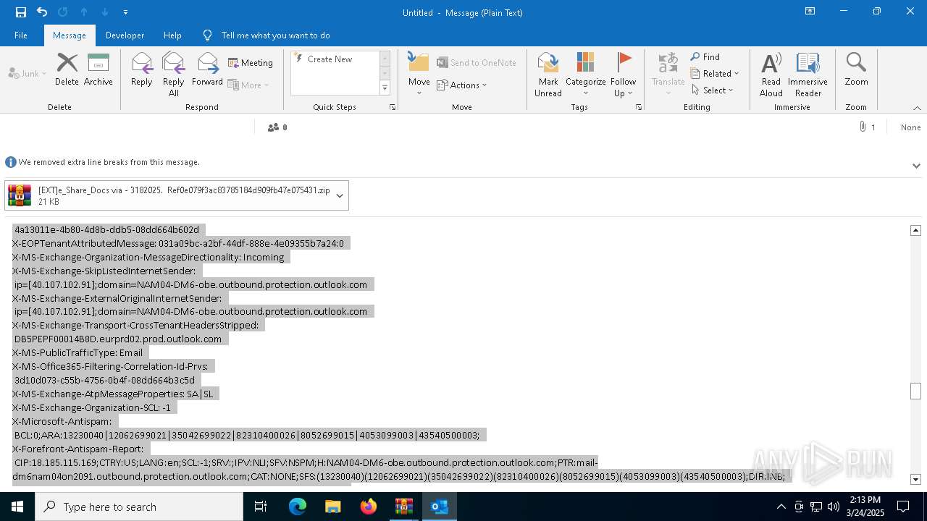Open the Related dropdown

pyautogui.click(x=715, y=73)
